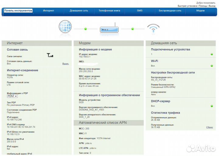Click green status dot for Wi-Fi
Viewport: 219px width, 156px height.
pos(212,66)
